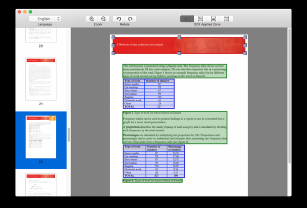
Task: Rotate page clockwise with right rotate arrow
Action: coord(130,19)
